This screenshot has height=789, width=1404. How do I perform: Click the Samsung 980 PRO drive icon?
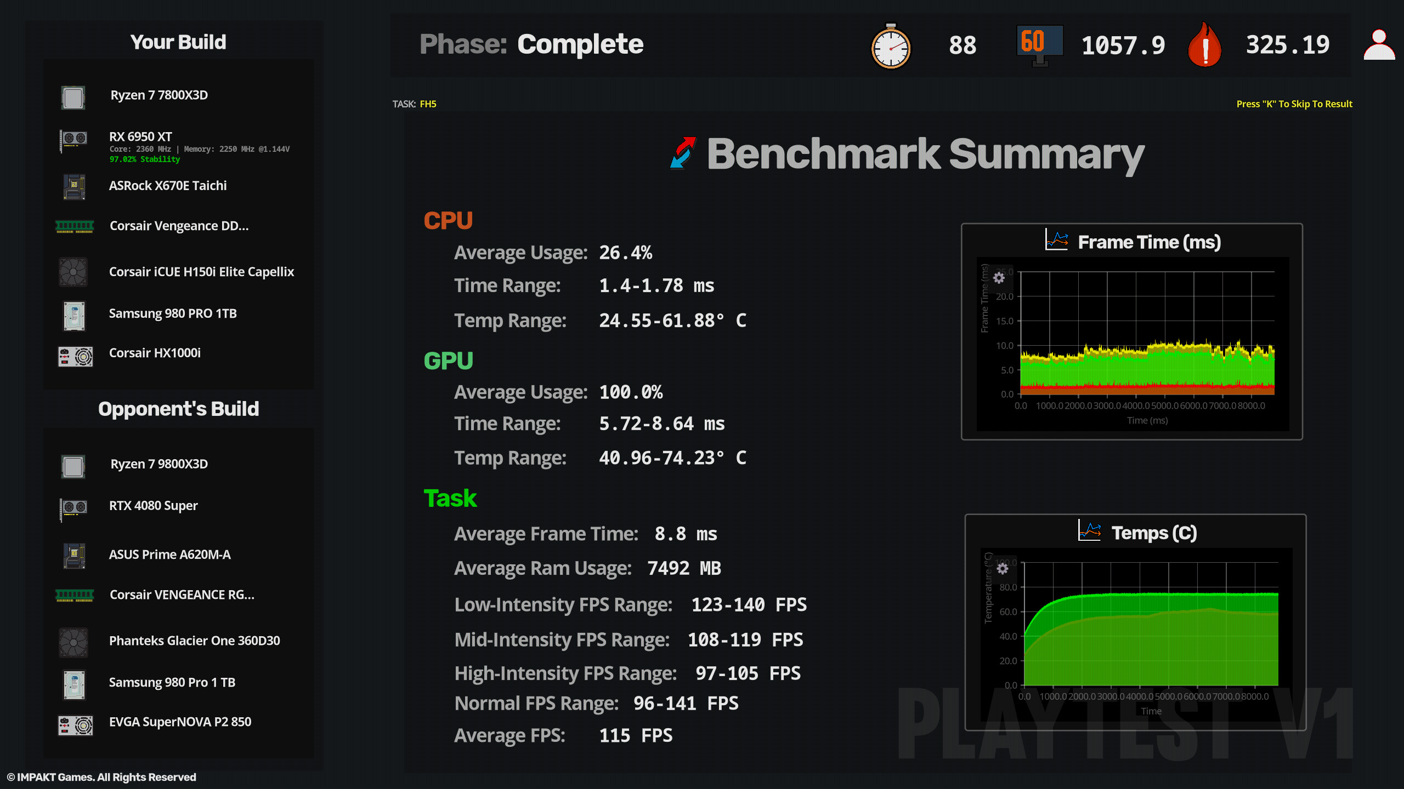74,315
